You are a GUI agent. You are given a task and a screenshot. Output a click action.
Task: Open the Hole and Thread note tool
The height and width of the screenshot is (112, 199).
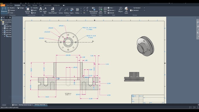point(27,10)
